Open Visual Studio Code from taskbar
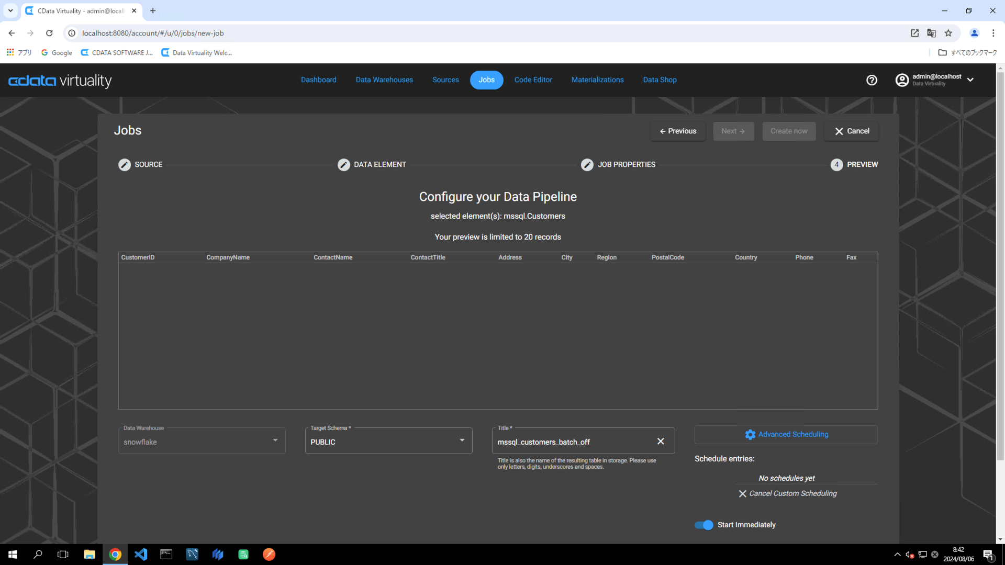The width and height of the screenshot is (1005, 565). (x=141, y=555)
